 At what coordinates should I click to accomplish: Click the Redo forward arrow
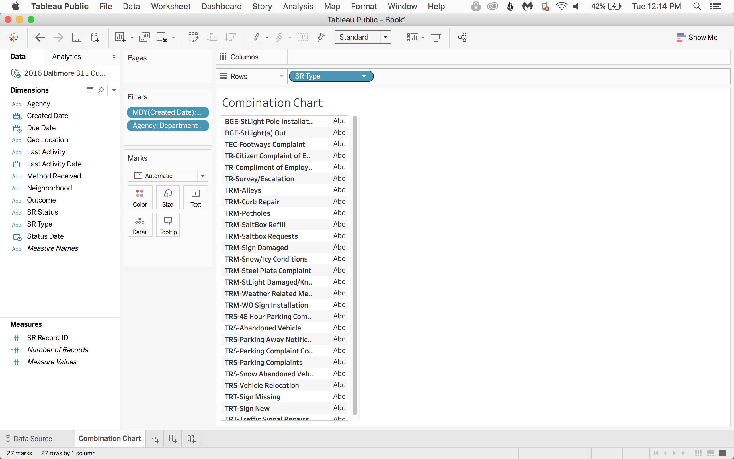click(x=58, y=37)
